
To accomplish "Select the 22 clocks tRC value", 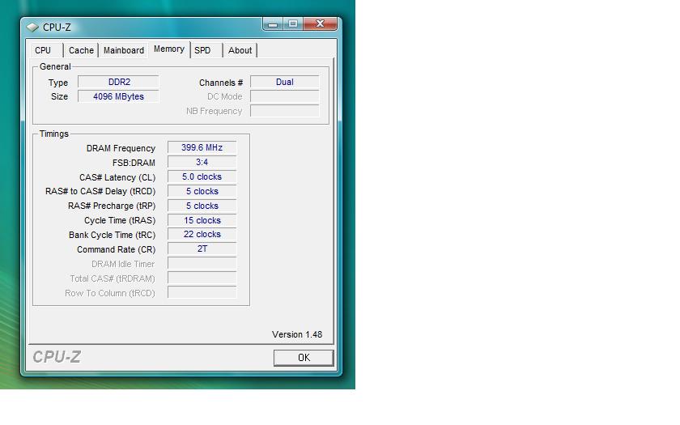I will (x=202, y=235).
